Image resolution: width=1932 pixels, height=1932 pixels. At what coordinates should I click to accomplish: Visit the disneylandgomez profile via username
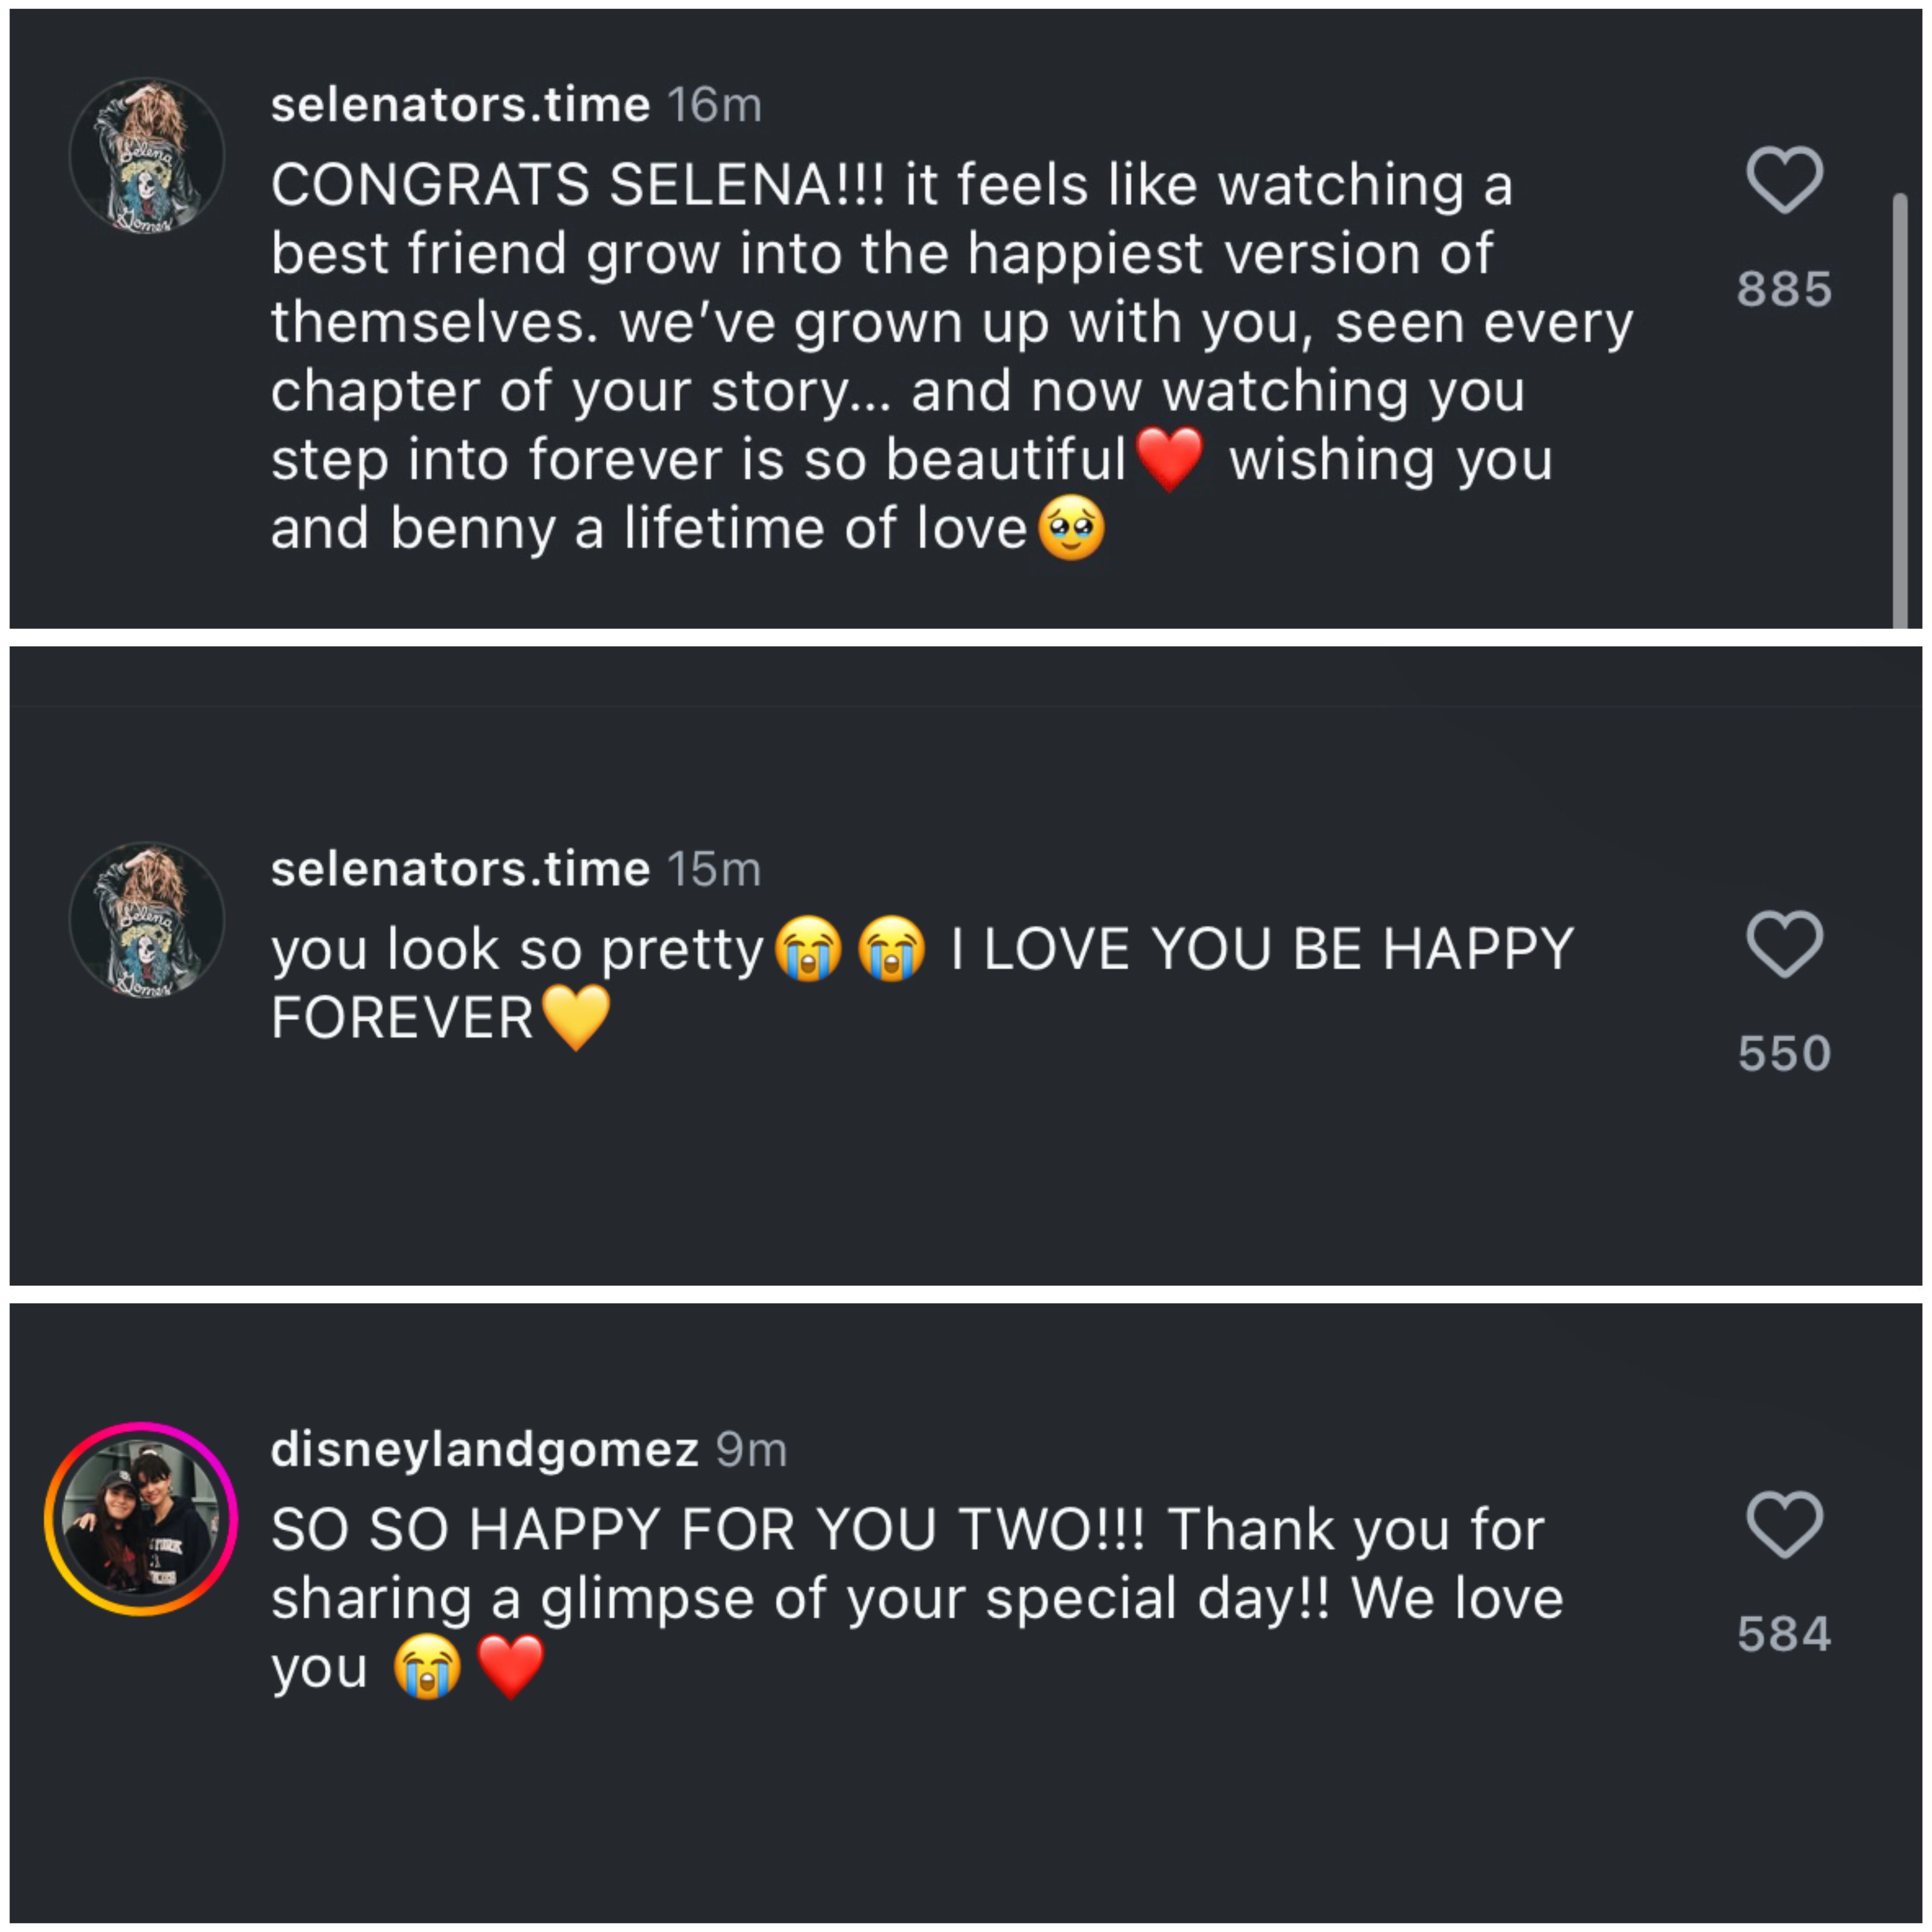[484, 1449]
